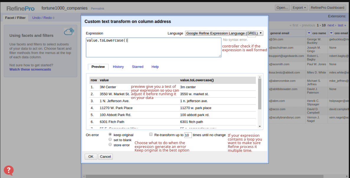This screenshot has width=350, height=178.
Task: Click the Cancel button
Action: tap(106, 156)
